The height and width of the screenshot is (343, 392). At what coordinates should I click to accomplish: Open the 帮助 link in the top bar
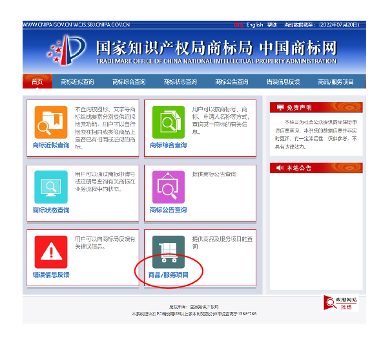pyautogui.click(x=272, y=25)
